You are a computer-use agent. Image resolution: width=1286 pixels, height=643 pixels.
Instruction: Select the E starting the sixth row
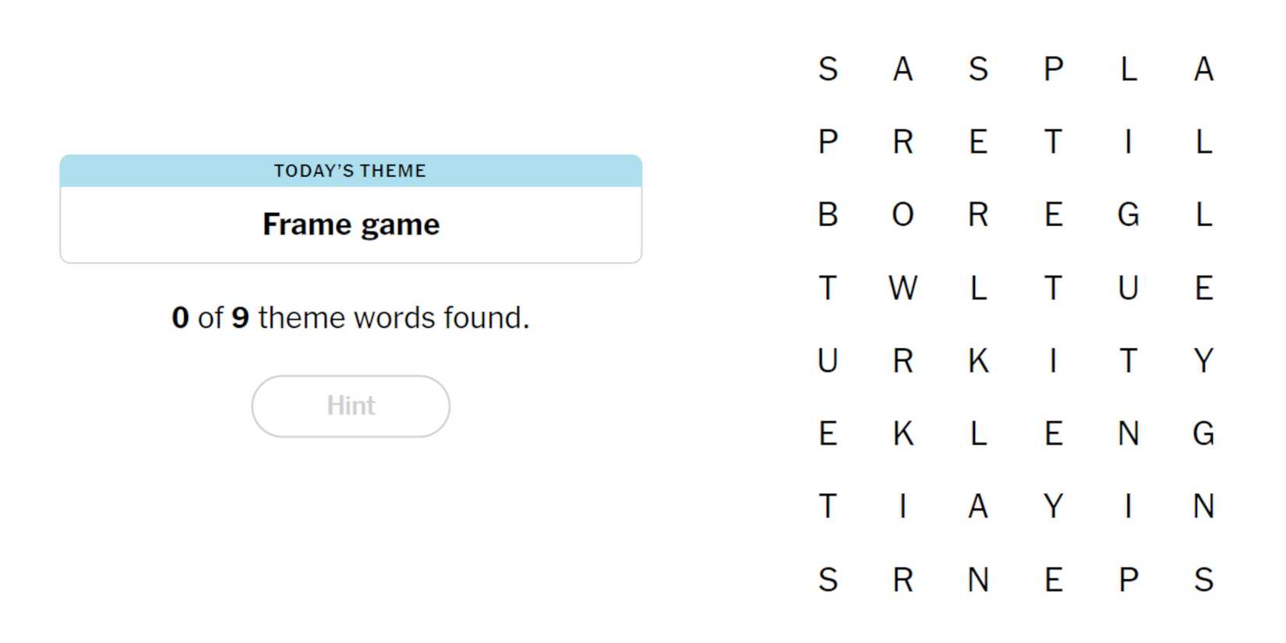tap(826, 433)
